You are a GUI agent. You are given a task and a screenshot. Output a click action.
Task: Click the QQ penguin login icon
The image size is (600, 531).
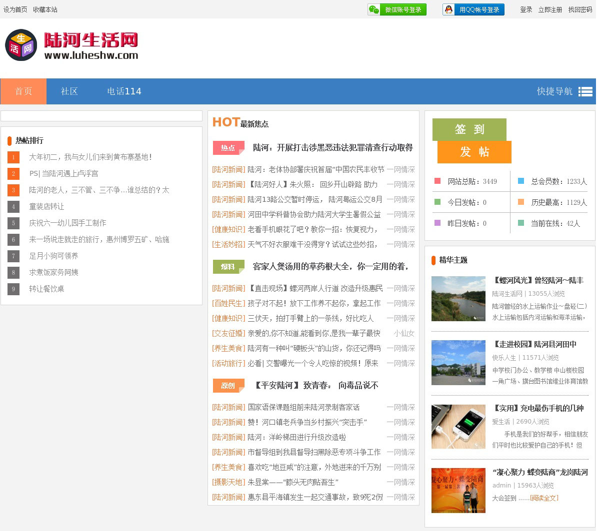(x=448, y=9)
